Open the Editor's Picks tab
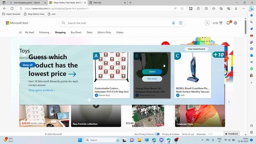The width and height of the screenshot is (256, 144). [x=104, y=32]
